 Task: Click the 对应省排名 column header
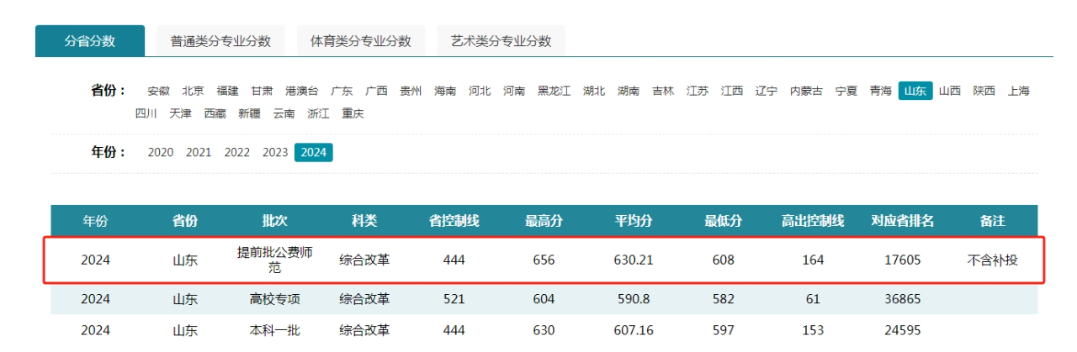pos(903,221)
